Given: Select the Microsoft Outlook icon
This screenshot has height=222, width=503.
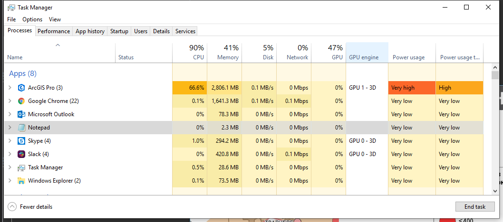Looking at the screenshot, I should click(x=21, y=114).
